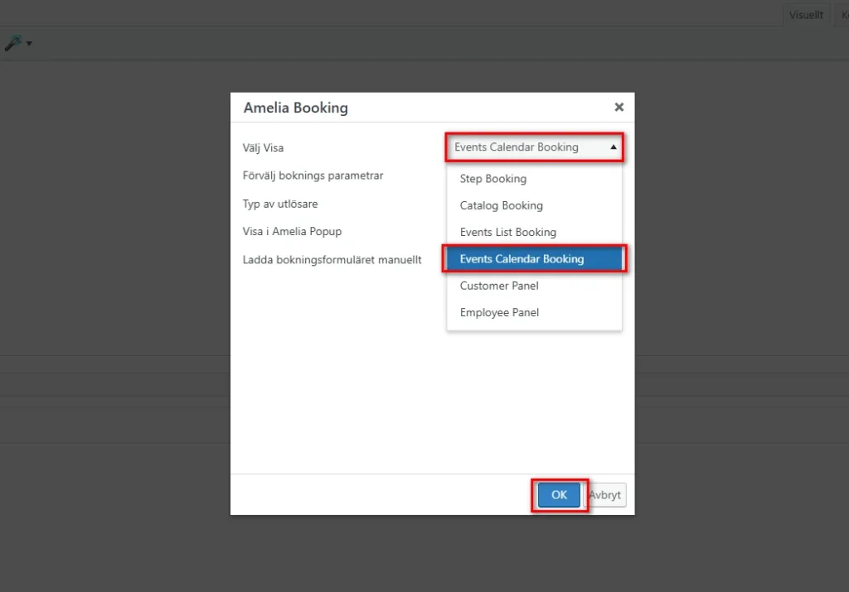Click the Amelia Booking dialog title

click(296, 108)
